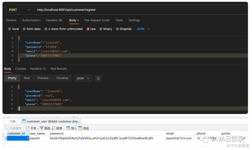Select the customer_id cell with value 1
The width and height of the screenshot is (252, 150).
[18, 138]
